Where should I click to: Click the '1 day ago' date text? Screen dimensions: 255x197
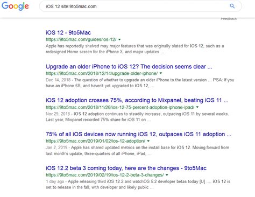pyautogui.click(x=55, y=181)
